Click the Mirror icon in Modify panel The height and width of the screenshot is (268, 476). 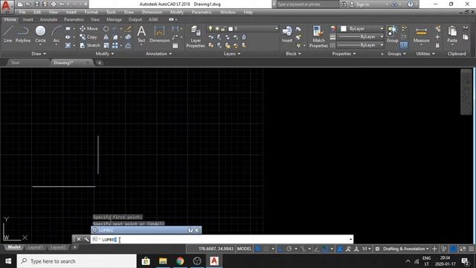click(106, 37)
